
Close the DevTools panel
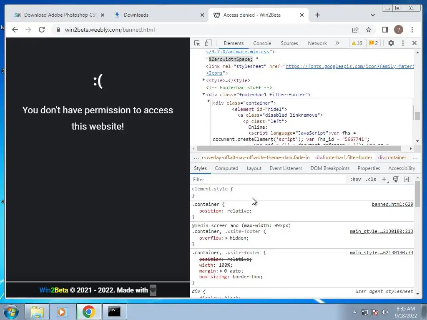click(x=414, y=43)
